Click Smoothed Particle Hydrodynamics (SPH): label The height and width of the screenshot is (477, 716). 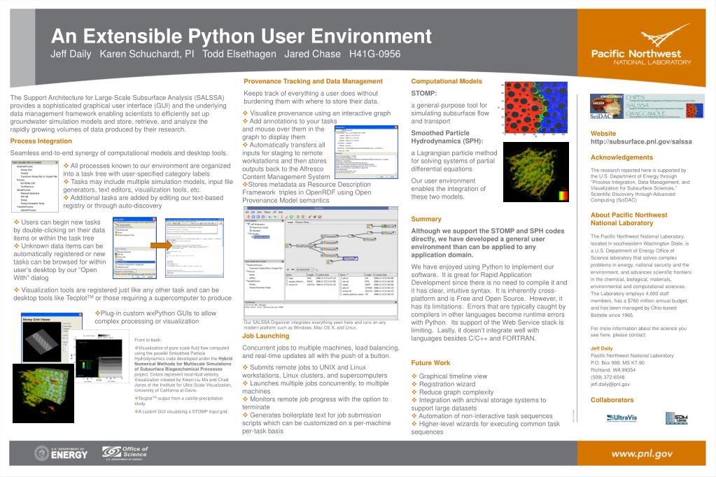(x=447, y=137)
